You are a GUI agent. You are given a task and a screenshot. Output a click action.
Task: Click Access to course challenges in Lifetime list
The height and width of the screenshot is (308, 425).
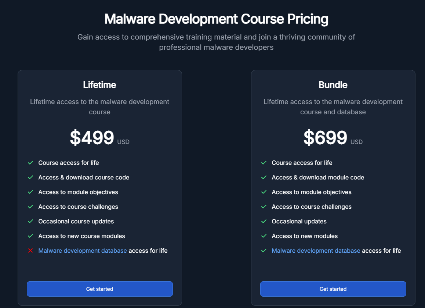[x=78, y=207]
